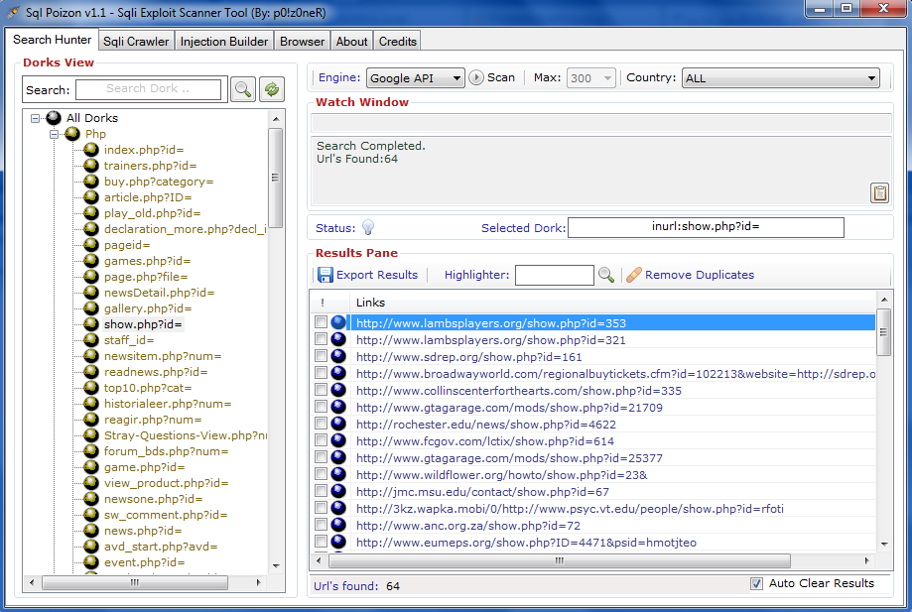Check the box for anc.org.za link
The image size is (912, 612).
321,525
